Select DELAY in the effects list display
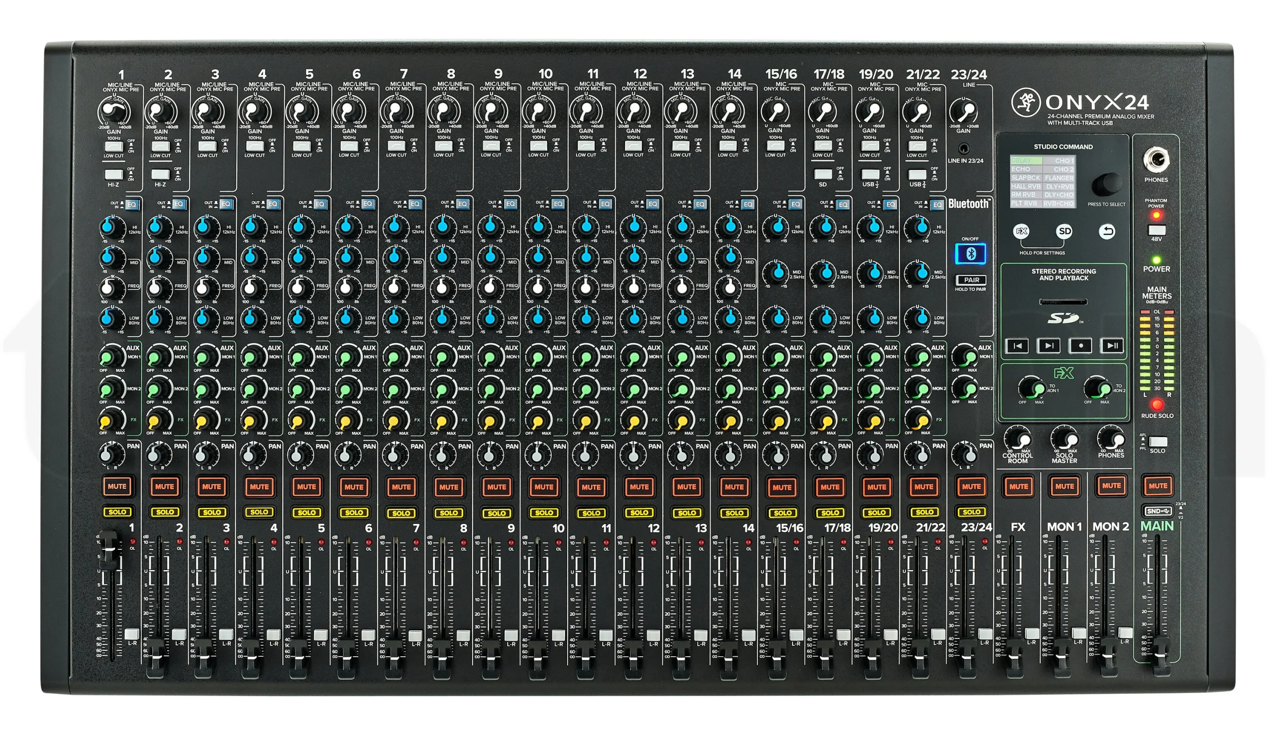 coord(1026,160)
